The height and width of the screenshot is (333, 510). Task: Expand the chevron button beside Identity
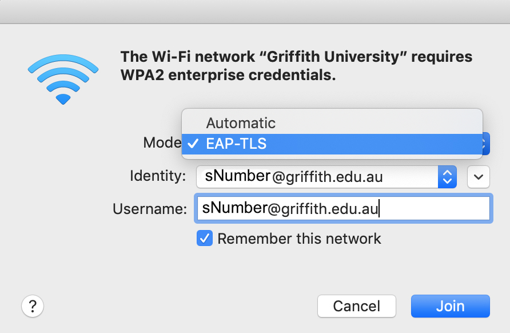(479, 177)
